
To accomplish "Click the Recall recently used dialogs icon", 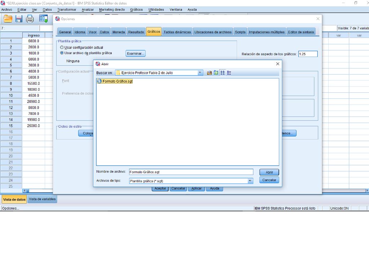I will click(x=44, y=19).
